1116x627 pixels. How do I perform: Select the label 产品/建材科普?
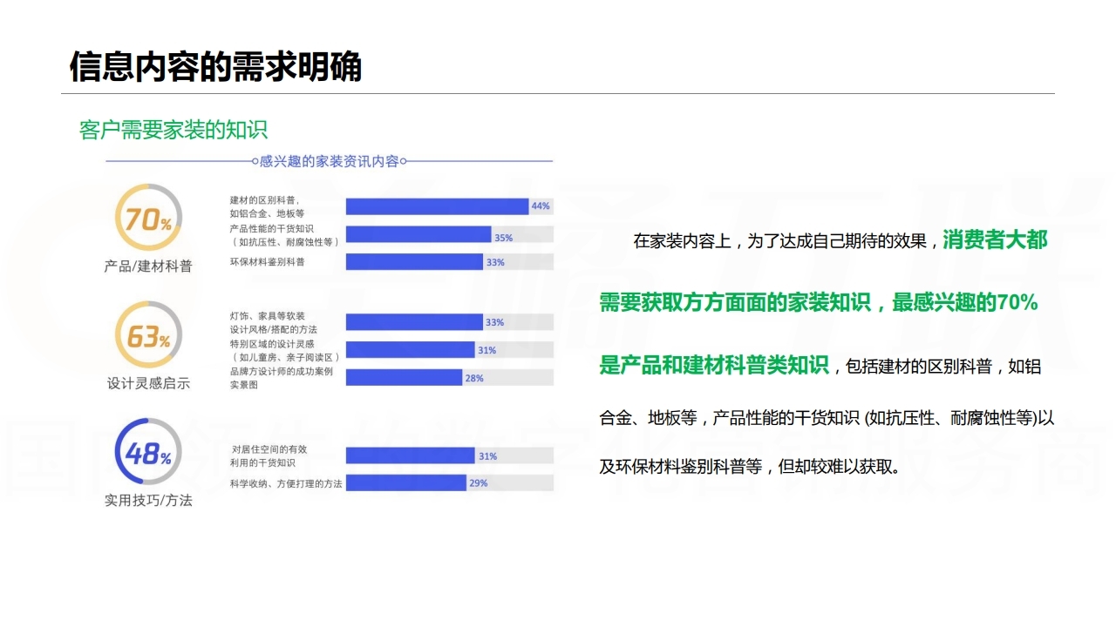[x=148, y=266]
